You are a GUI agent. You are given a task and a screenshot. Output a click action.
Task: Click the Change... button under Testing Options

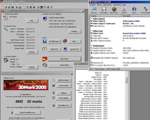[x=32, y=67]
